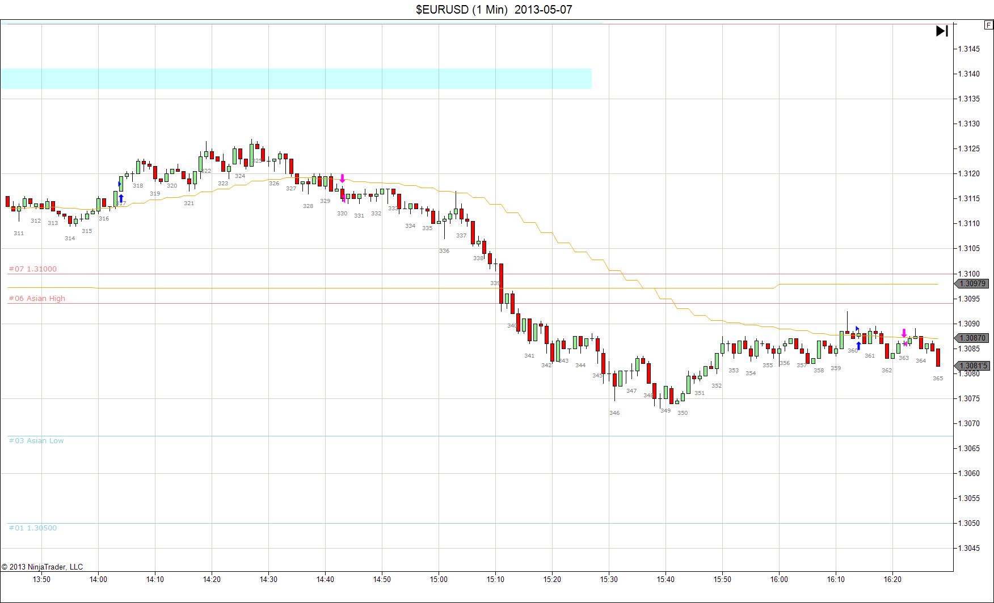Select the '#07 1.31000' level label
The image size is (994, 603).
pyautogui.click(x=33, y=269)
